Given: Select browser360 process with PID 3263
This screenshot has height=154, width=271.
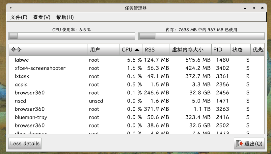Looking at the screenshot, I should point(136,109).
